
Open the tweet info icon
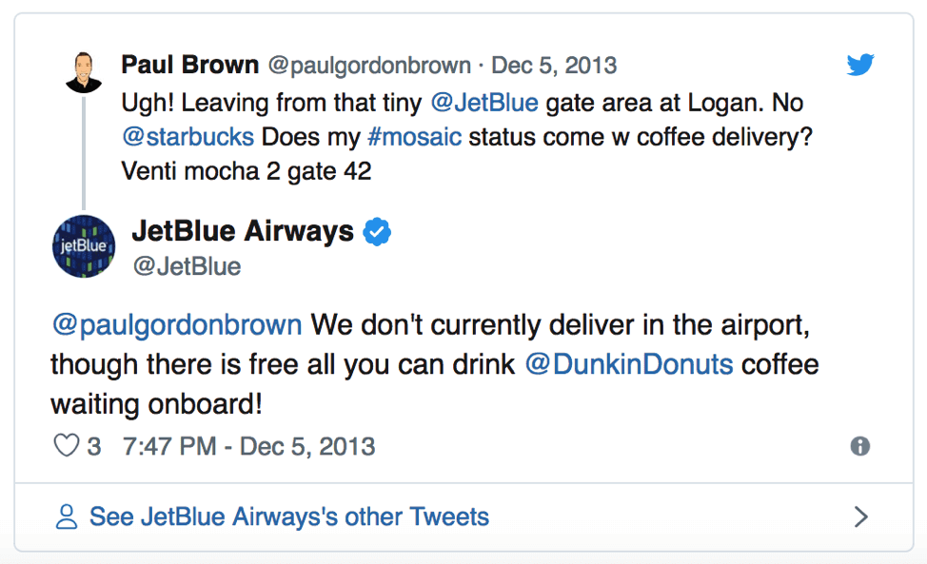pos(859,446)
